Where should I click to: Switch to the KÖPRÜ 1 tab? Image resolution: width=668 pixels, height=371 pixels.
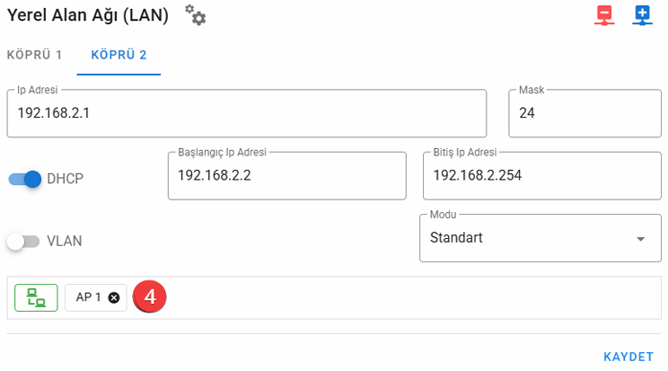click(x=34, y=55)
